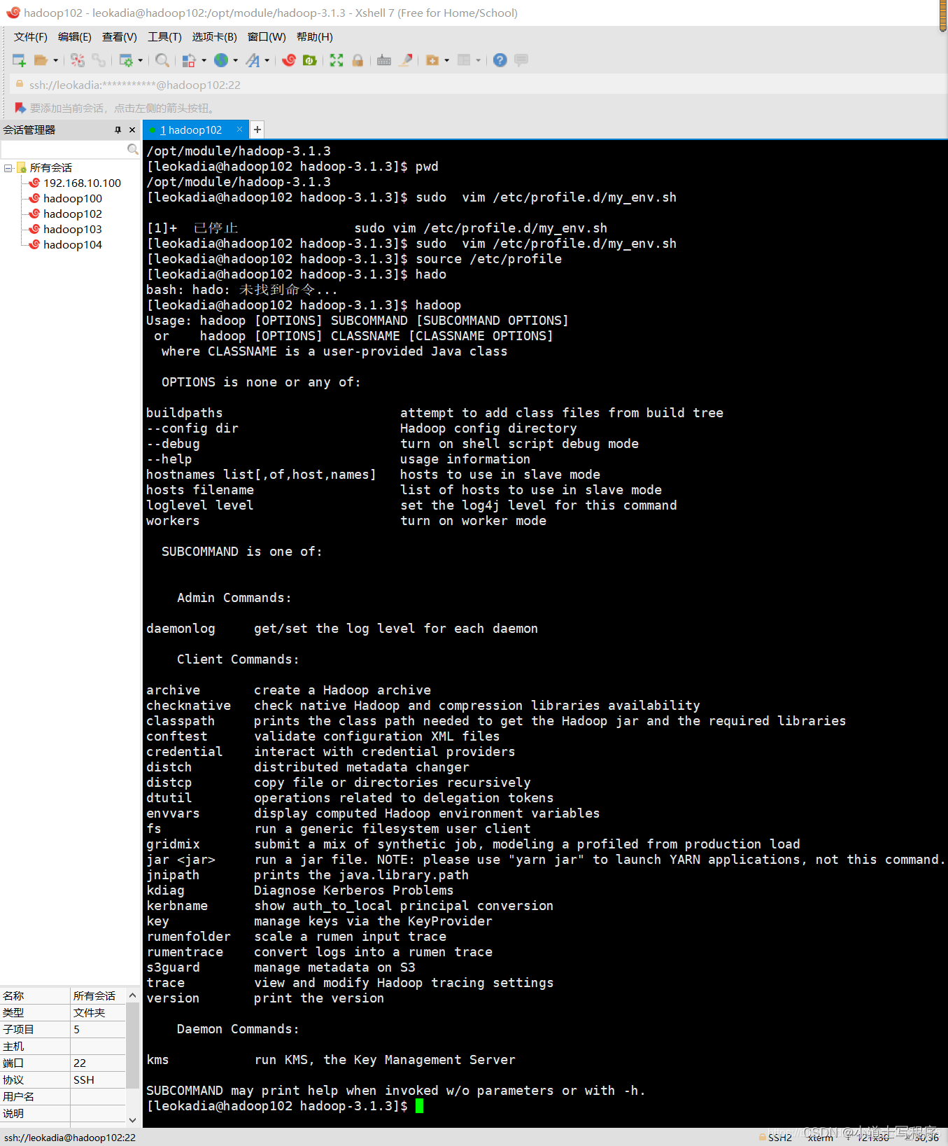Close the hadoop102 tab
This screenshot has height=1146, width=948.
(x=239, y=130)
